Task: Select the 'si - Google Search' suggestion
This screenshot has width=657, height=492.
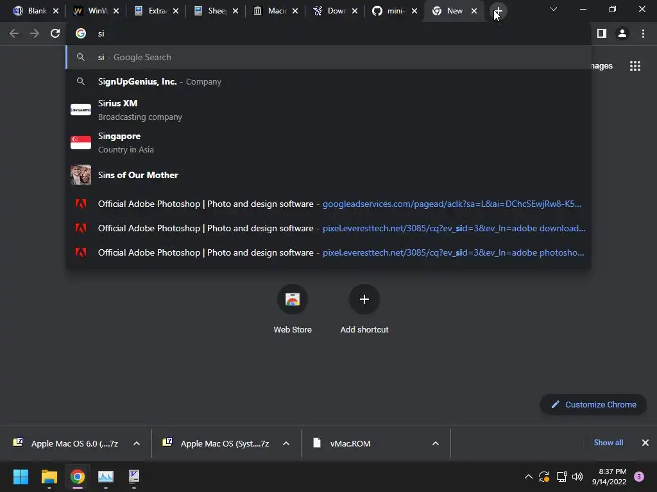Action: 328,57
